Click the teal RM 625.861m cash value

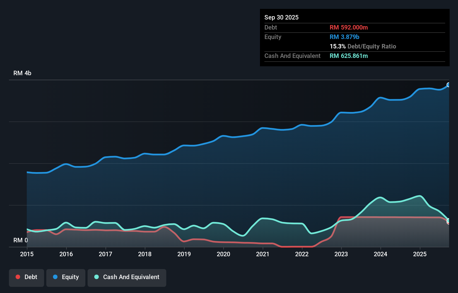[x=349, y=56]
